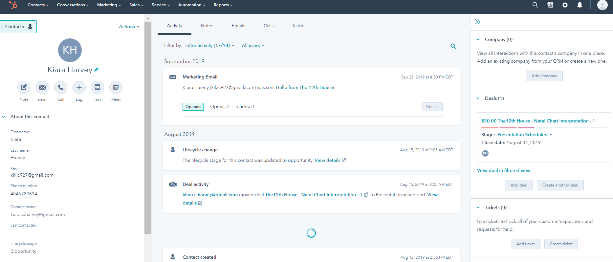The height and width of the screenshot is (262, 613).
Task: Click the Opened status badge
Action: (193, 107)
